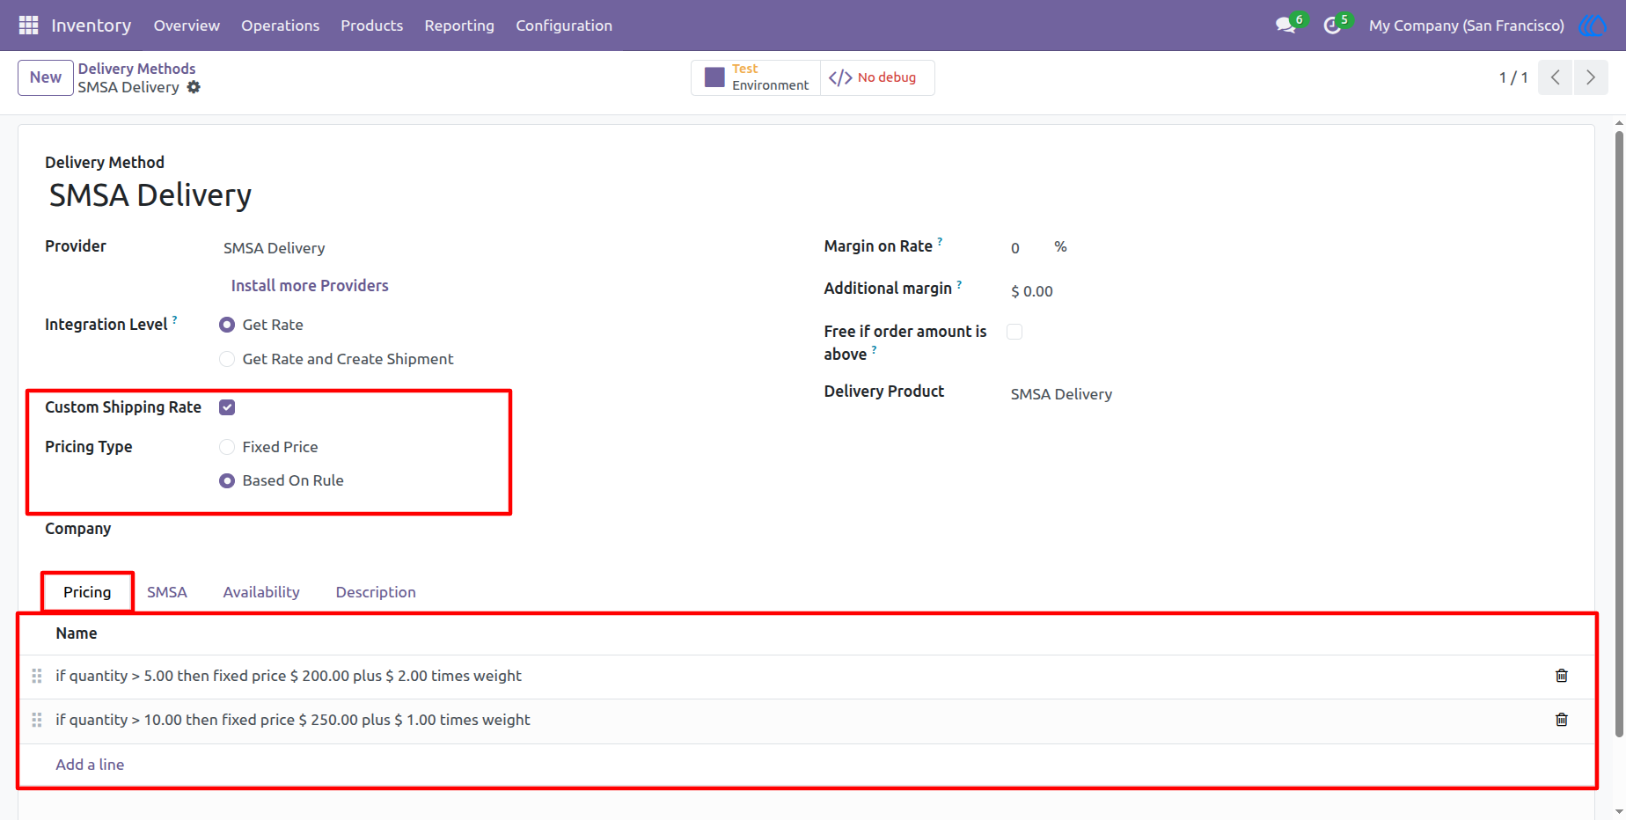Viewport: 1626px width, 820px height.
Task: Open the Configuration menu
Action: coord(564,26)
